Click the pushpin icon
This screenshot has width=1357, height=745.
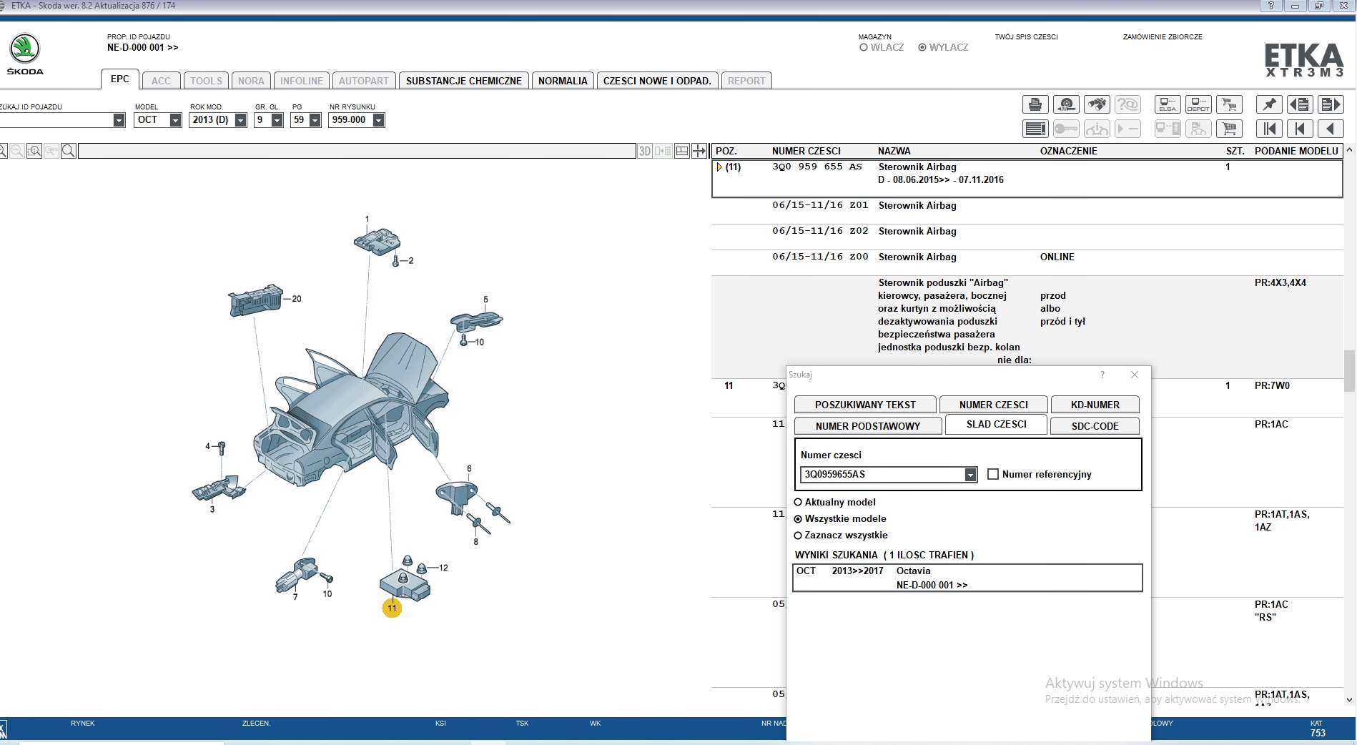tap(1268, 104)
